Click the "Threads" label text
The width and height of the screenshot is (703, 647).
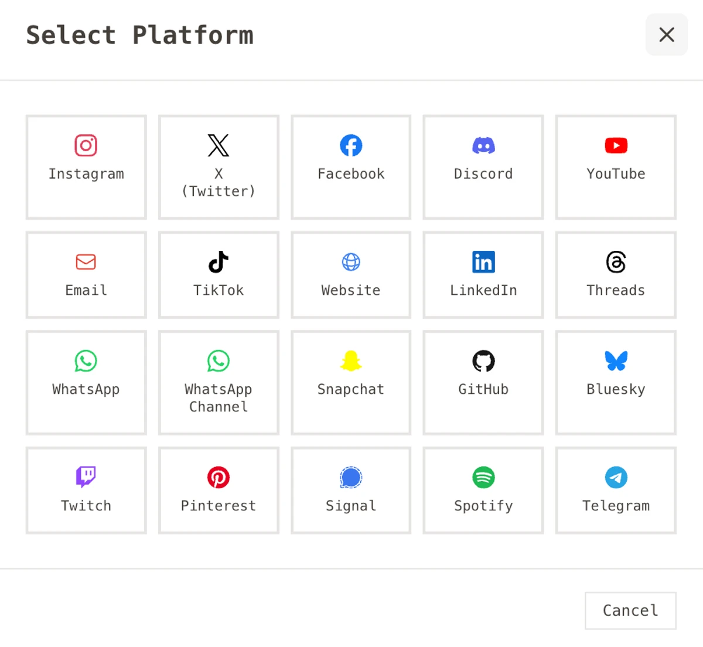click(616, 291)
